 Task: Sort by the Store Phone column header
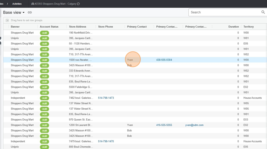[x=106, y=26]
